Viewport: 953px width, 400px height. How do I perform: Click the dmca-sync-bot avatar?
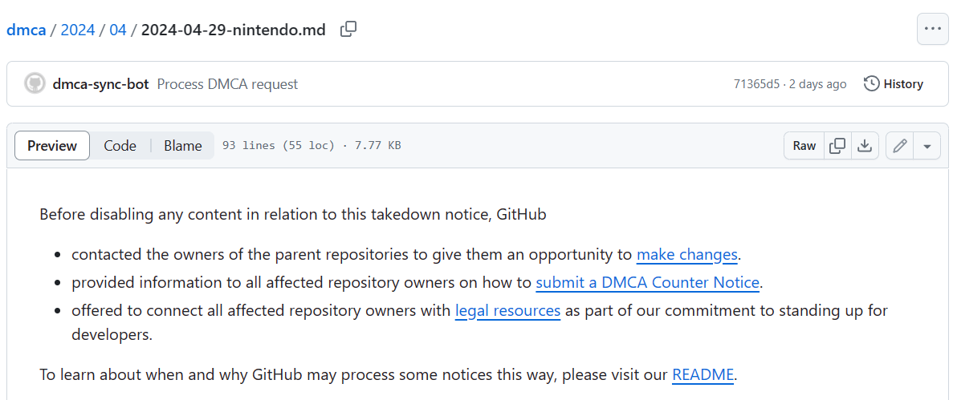[35, 83]
